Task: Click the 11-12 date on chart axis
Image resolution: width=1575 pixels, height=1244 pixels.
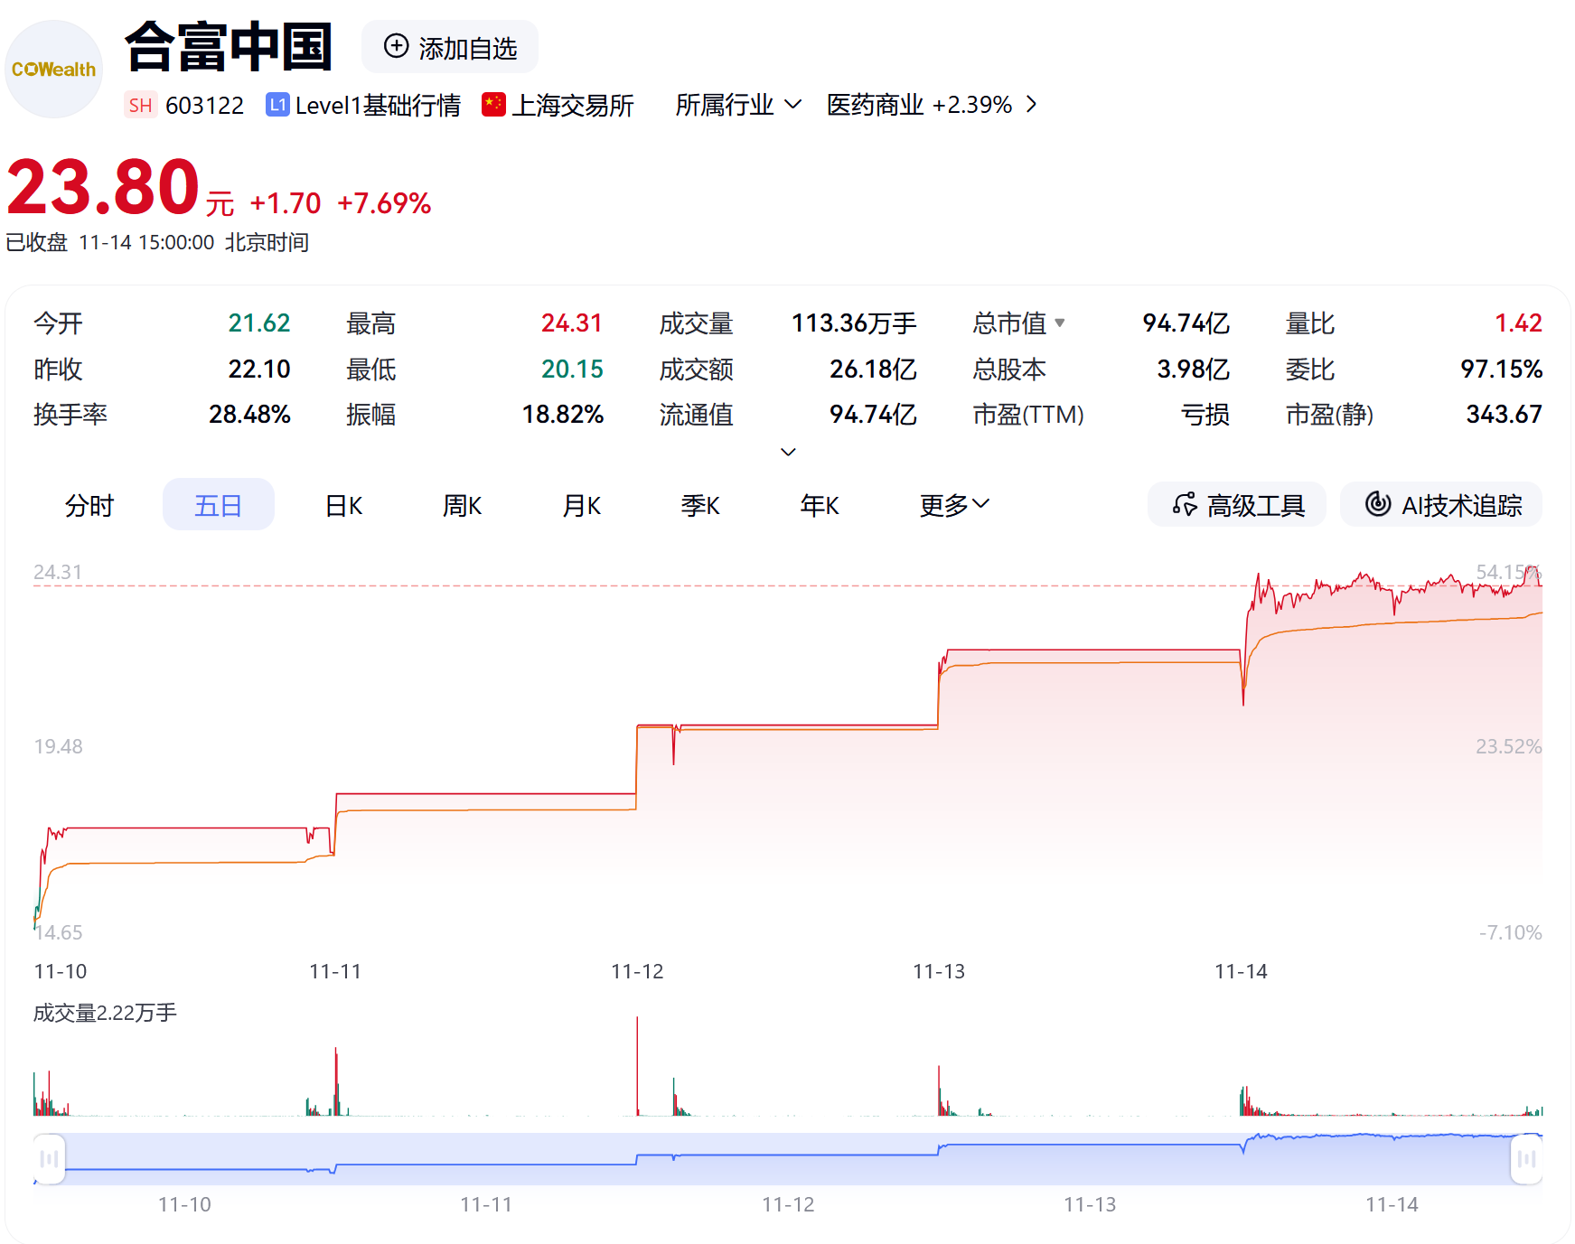Action: tap(637, 971)
